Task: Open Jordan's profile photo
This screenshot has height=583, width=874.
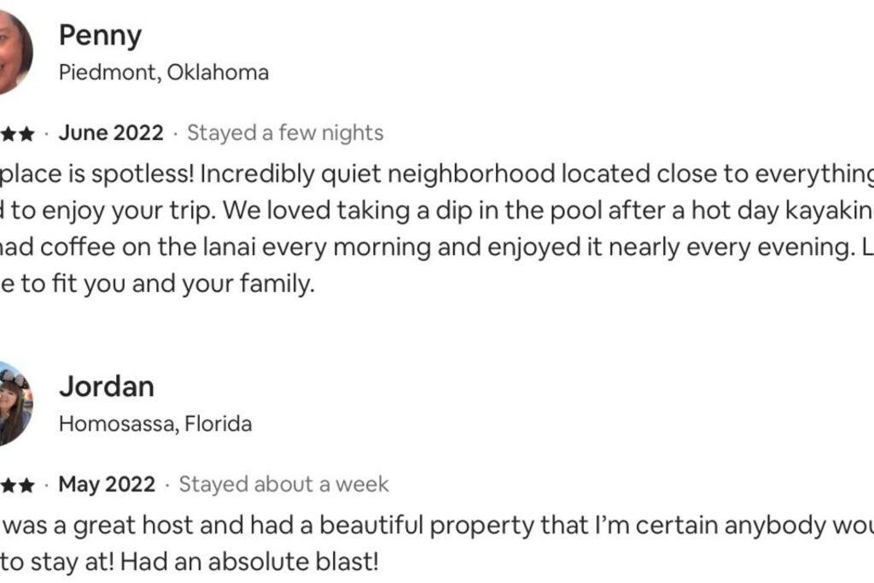Action: click(15, 403)
